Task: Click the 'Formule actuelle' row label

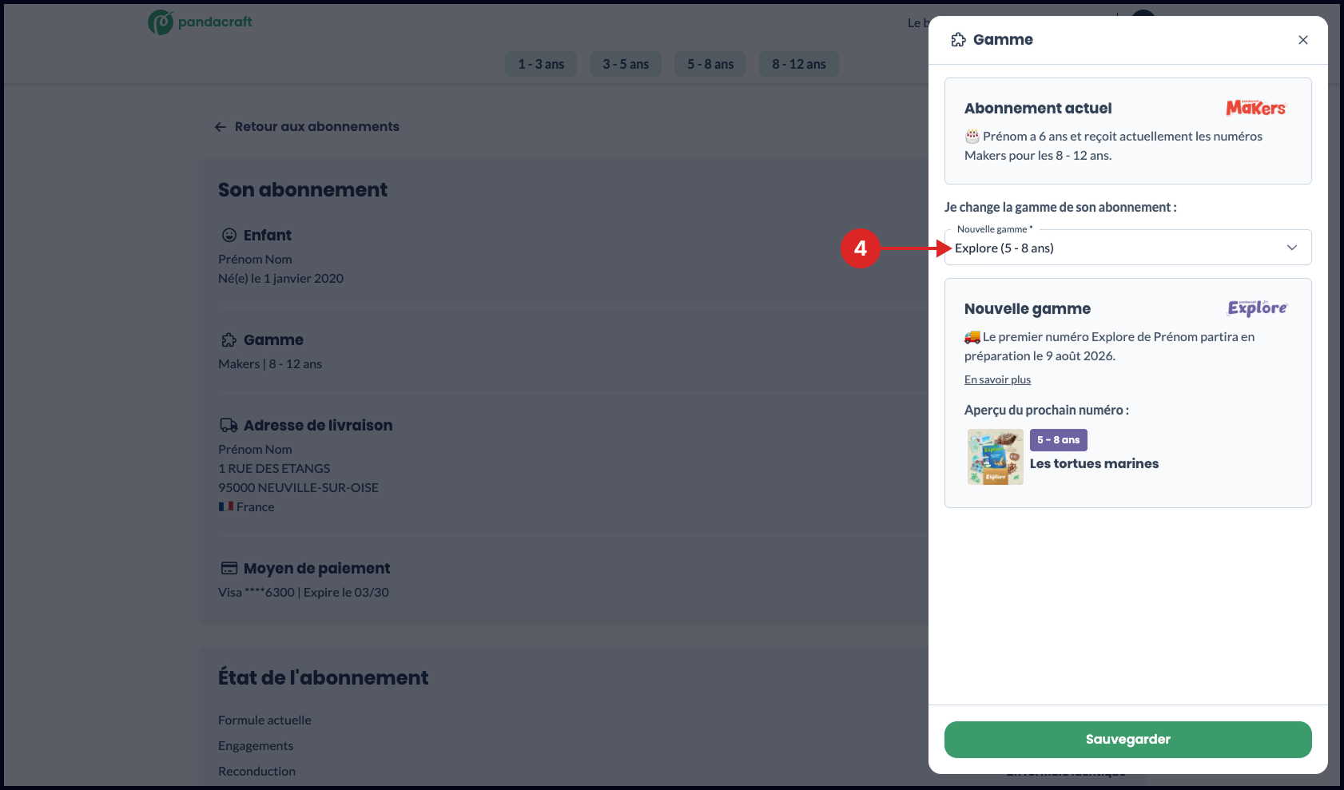Action: [x=264, y=720]
